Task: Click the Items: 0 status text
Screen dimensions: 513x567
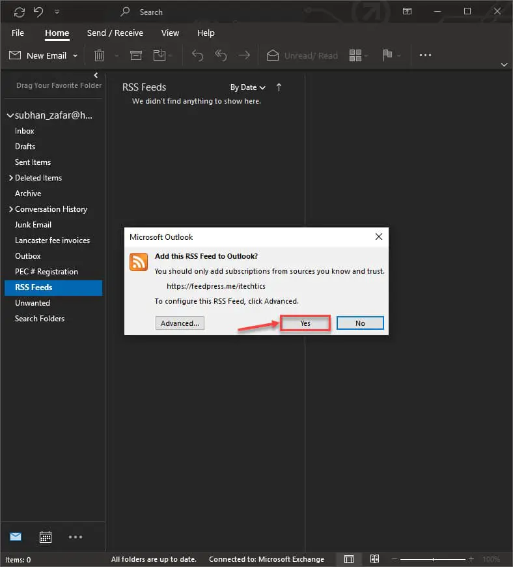Action: [18, 560]
